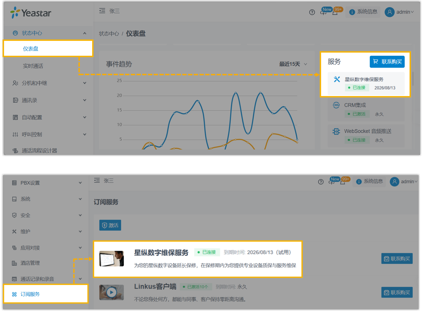Click the 应用对接 sidebar icon

[x=14, y=248]
